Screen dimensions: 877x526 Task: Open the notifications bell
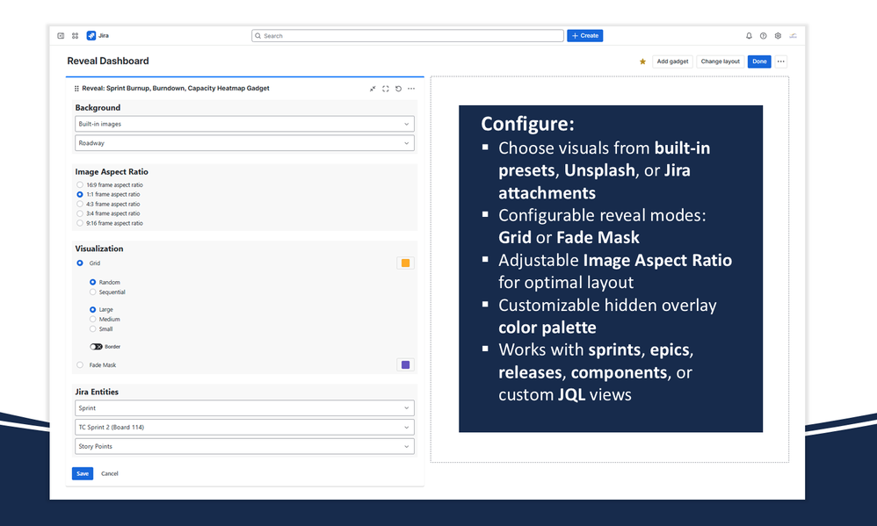(x=749, y=36)
